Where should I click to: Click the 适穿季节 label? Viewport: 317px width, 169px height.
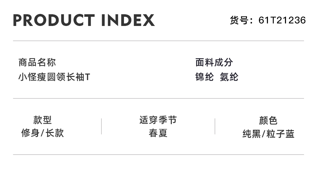click(158, 120)
